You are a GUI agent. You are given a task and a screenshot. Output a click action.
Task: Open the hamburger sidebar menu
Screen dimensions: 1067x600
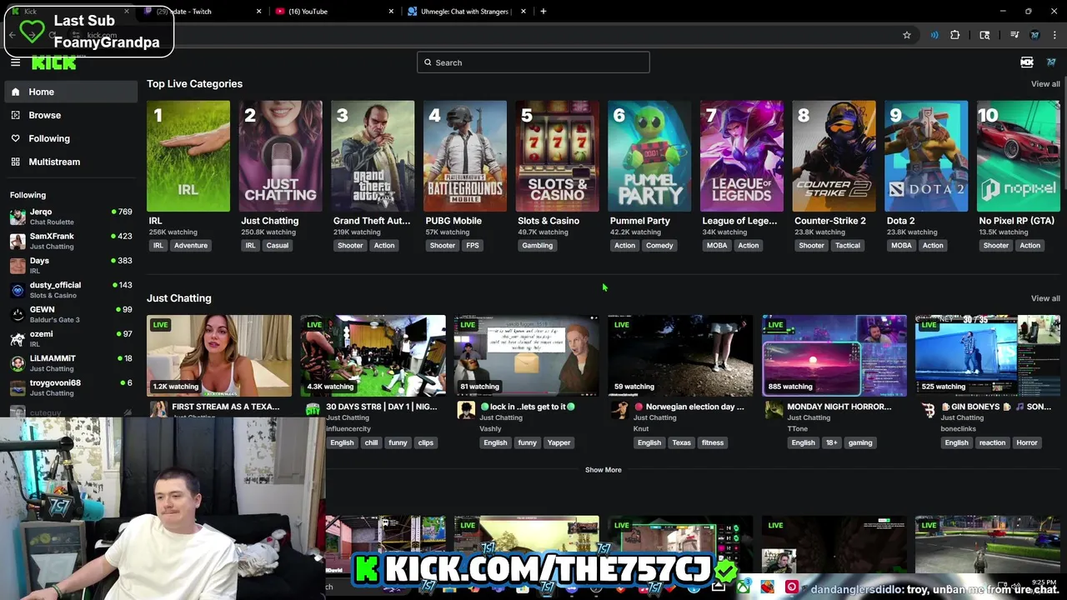pyautogui.click(x=15, y=62)
